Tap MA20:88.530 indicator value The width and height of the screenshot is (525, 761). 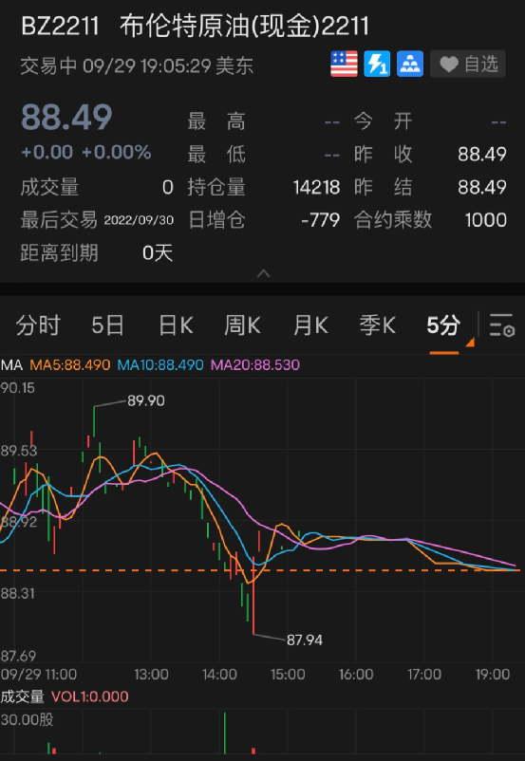pyautogui.click(x=255, y=364)
